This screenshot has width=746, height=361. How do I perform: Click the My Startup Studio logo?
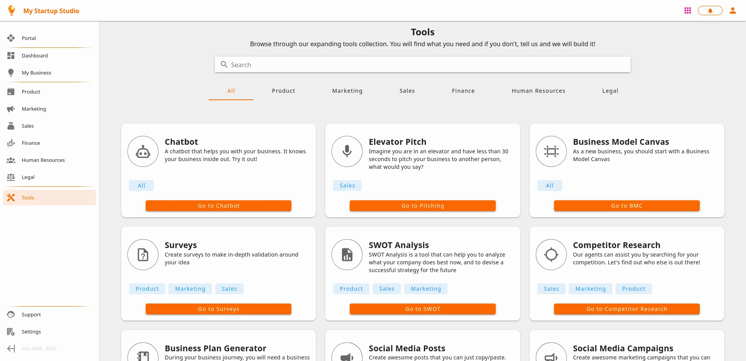coord(44,10)
